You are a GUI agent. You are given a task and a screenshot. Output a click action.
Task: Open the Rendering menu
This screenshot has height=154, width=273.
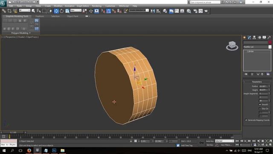click(x=97, y=6)
